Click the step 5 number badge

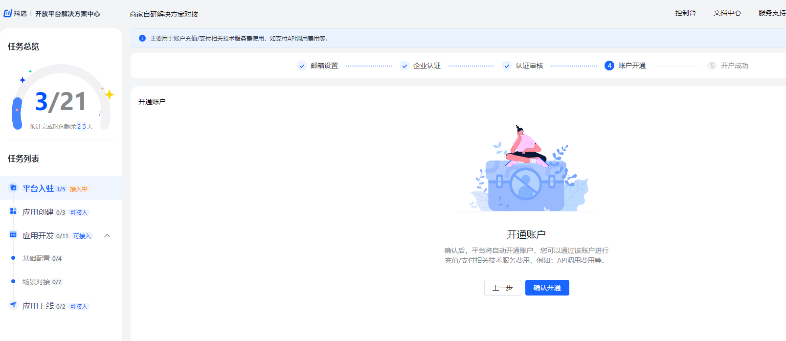[x=712, y=66]
